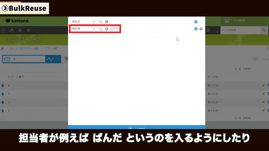Go to kintone home icon

pos(12,30)
